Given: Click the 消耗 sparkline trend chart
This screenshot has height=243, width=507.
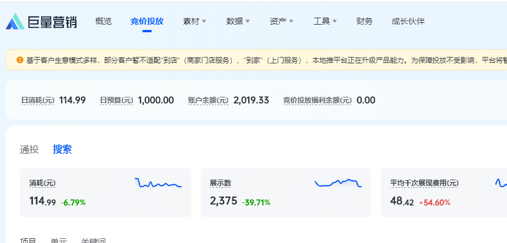Looking at the screenshot, I should 158,184.
